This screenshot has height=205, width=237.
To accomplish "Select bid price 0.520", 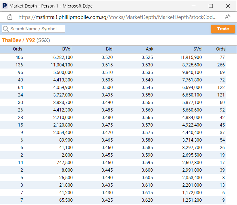I will tap(107, 57).
